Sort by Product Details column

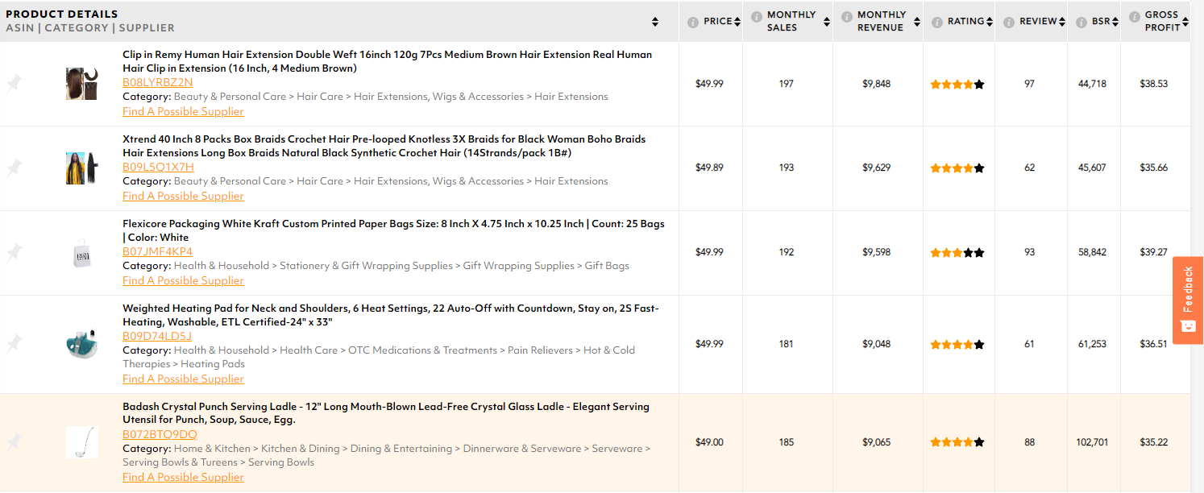click(655, 22)
